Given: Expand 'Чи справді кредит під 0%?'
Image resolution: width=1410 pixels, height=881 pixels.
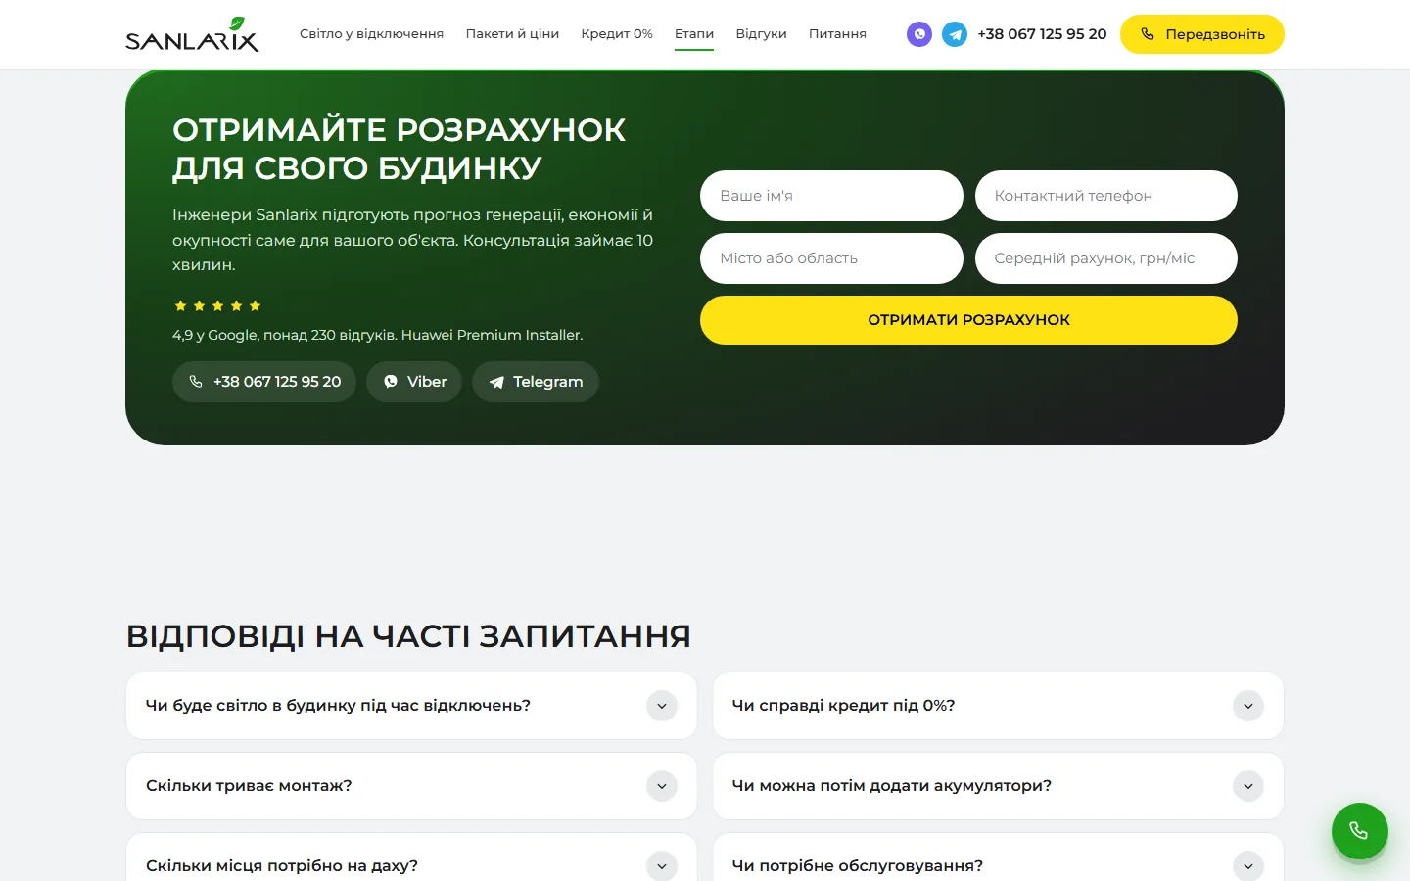Looking at the screenshot, I should click(998, 706).
